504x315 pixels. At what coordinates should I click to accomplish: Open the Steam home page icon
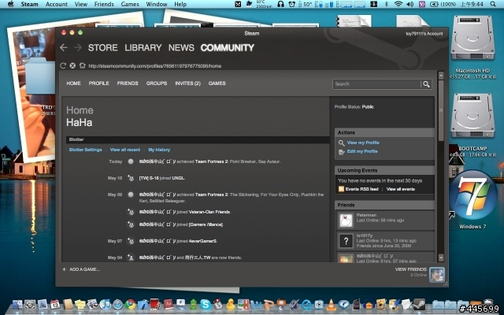click(82, 65)
